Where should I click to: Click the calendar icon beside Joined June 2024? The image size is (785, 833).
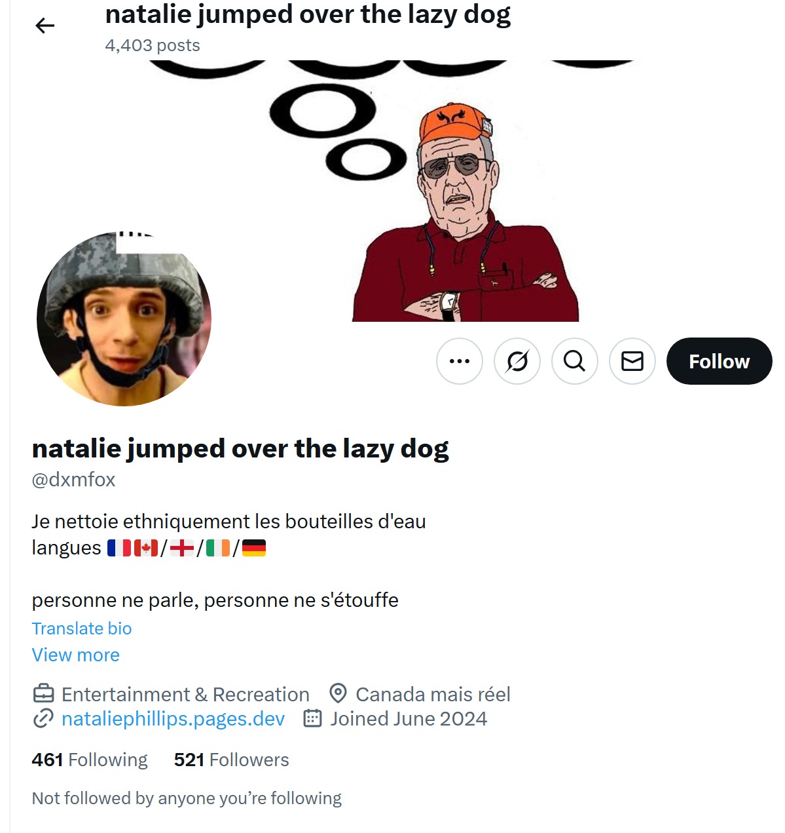click(312, 718)
